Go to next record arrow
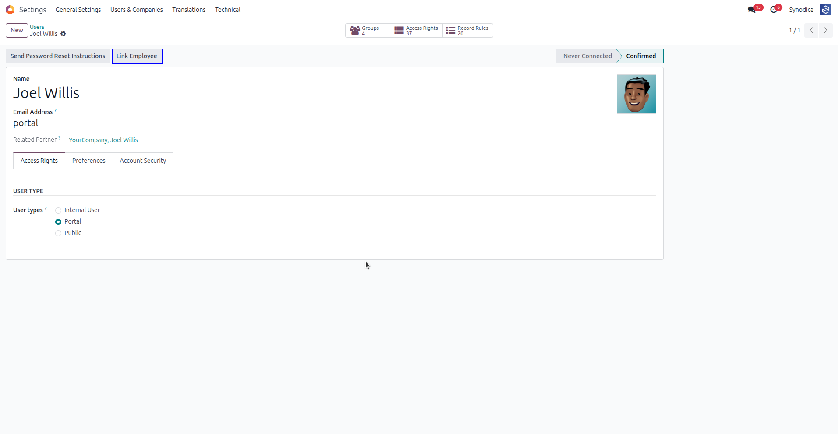This screenshot has width=838, height=434. pyautogui.click(x=826, y=30)
